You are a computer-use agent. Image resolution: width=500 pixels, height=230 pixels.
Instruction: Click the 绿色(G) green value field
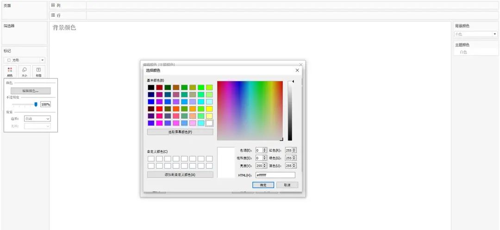pos(288,158)
